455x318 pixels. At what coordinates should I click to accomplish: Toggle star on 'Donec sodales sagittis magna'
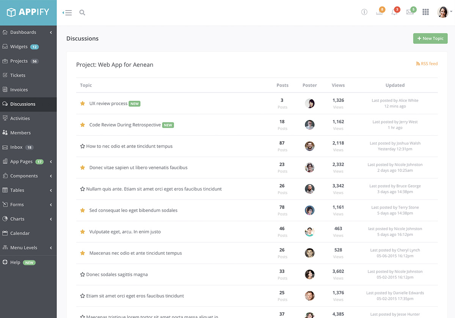point(82,274)
